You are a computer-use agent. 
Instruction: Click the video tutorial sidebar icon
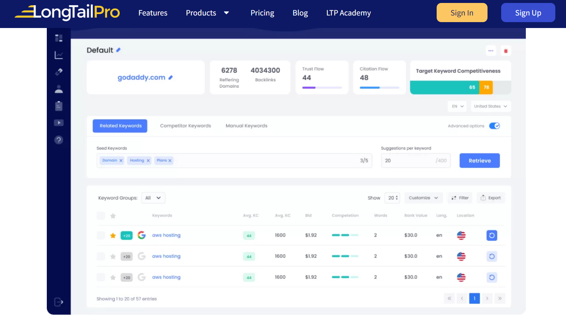coord(59,123)
